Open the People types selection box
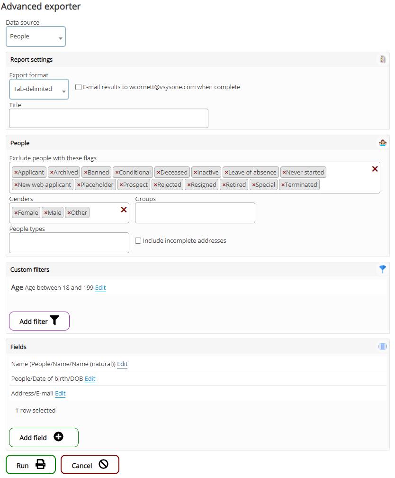395x478 pixels. pyautogui.click(x=69, y=243)
